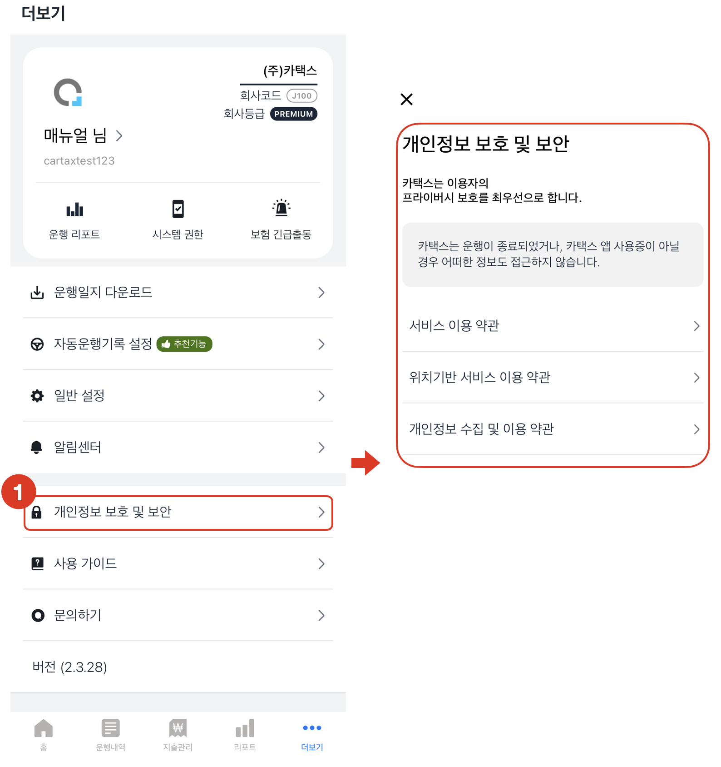The image size is (721, 767).
Task: Tap the gear icon for 일반 설정
Action: pos(37,396)
